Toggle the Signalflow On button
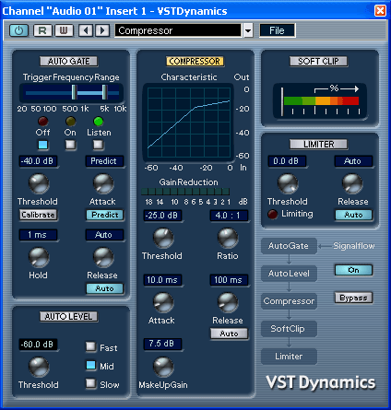 tap(353, 270)
